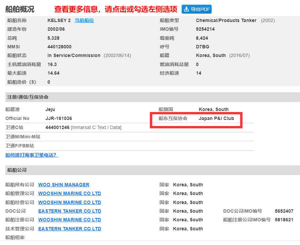Click the download icon on 导出PDF button
Viewport: 300px width, 245px height.
186,10
